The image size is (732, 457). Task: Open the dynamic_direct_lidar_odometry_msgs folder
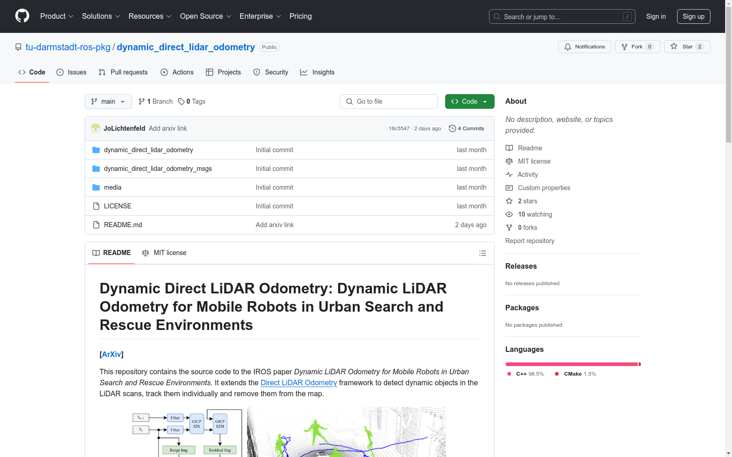click(158, 169)
